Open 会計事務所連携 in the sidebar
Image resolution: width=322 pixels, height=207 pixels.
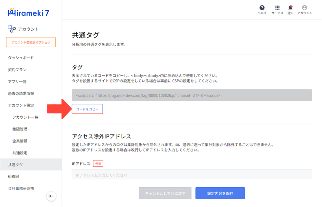pos(21,189)
